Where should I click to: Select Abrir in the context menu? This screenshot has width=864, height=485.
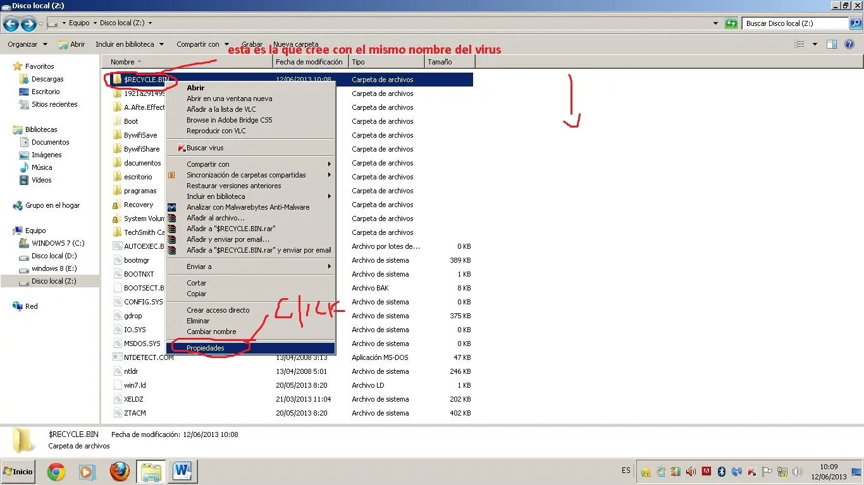click(250, 88)
